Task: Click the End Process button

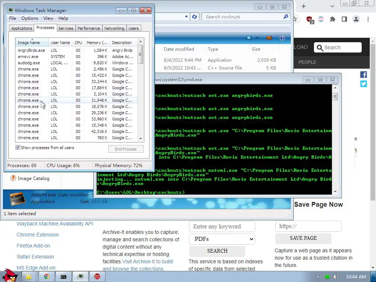Action: [126, 149]
